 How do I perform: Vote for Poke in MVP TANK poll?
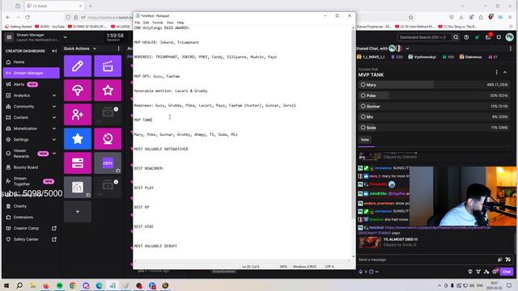coord(434,95)
